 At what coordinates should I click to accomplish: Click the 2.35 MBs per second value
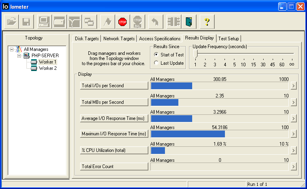coord(220,95)
